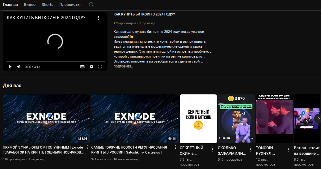Image resolution: width=321 pixels, height=169 pixels.
Task: Open САМЫЕ ГОРЯЧИЕ НОВОСТИ РЕГУЛИРОВАНИЯ title
Action: 129,150
